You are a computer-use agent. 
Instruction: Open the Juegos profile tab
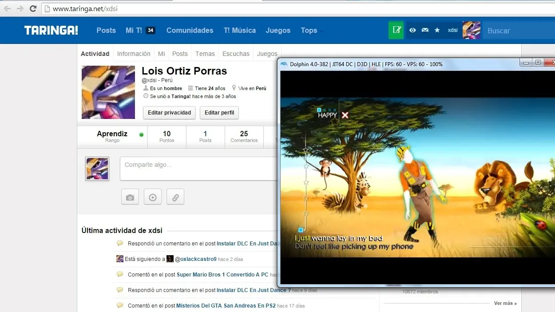tap(267, 54)
